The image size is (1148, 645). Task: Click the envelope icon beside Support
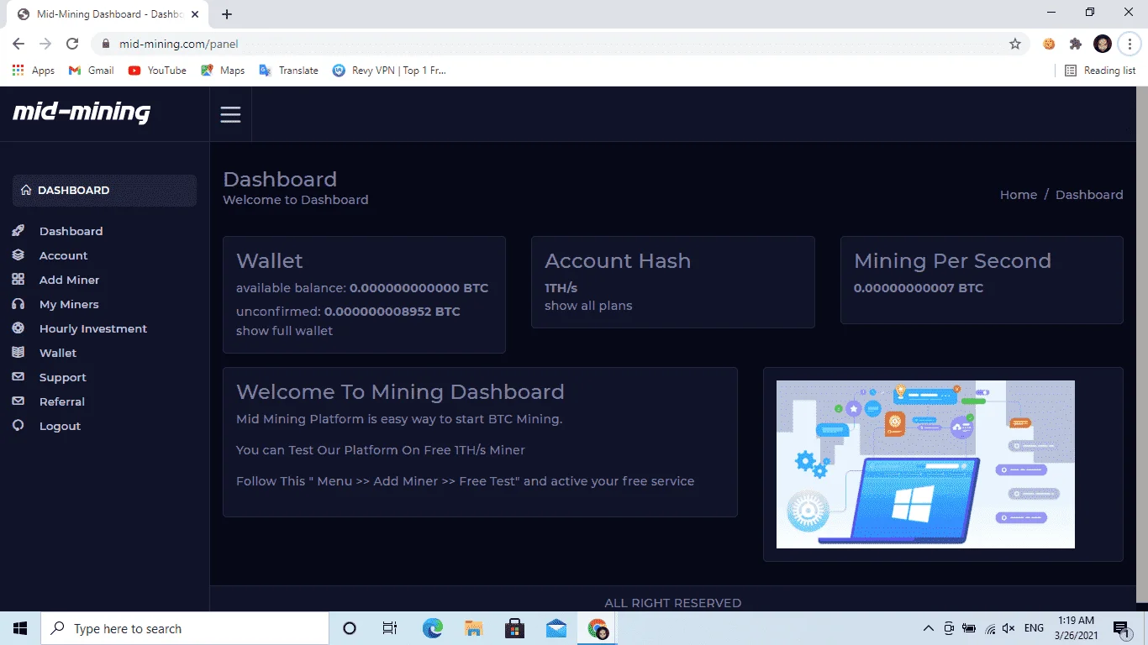[x=18, y=377]
